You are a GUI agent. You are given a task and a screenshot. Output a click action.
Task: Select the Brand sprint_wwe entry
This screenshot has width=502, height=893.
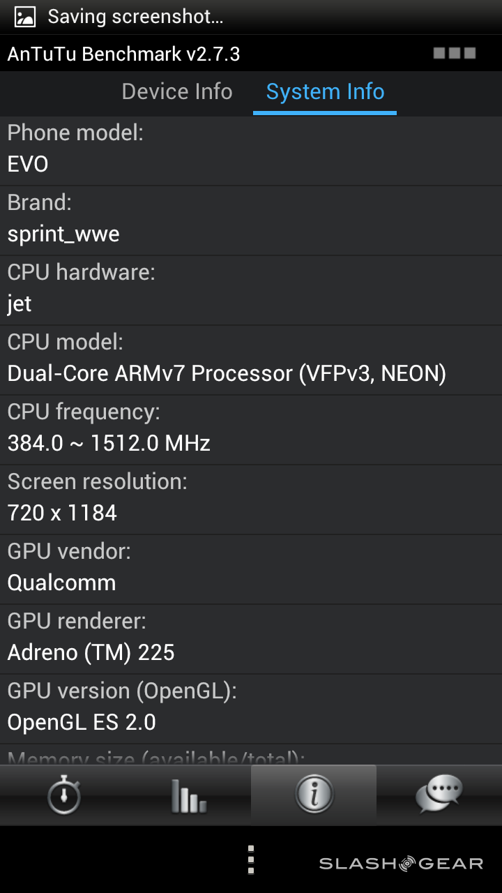(251, 220)
